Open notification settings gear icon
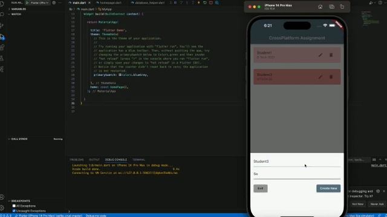 378,191
